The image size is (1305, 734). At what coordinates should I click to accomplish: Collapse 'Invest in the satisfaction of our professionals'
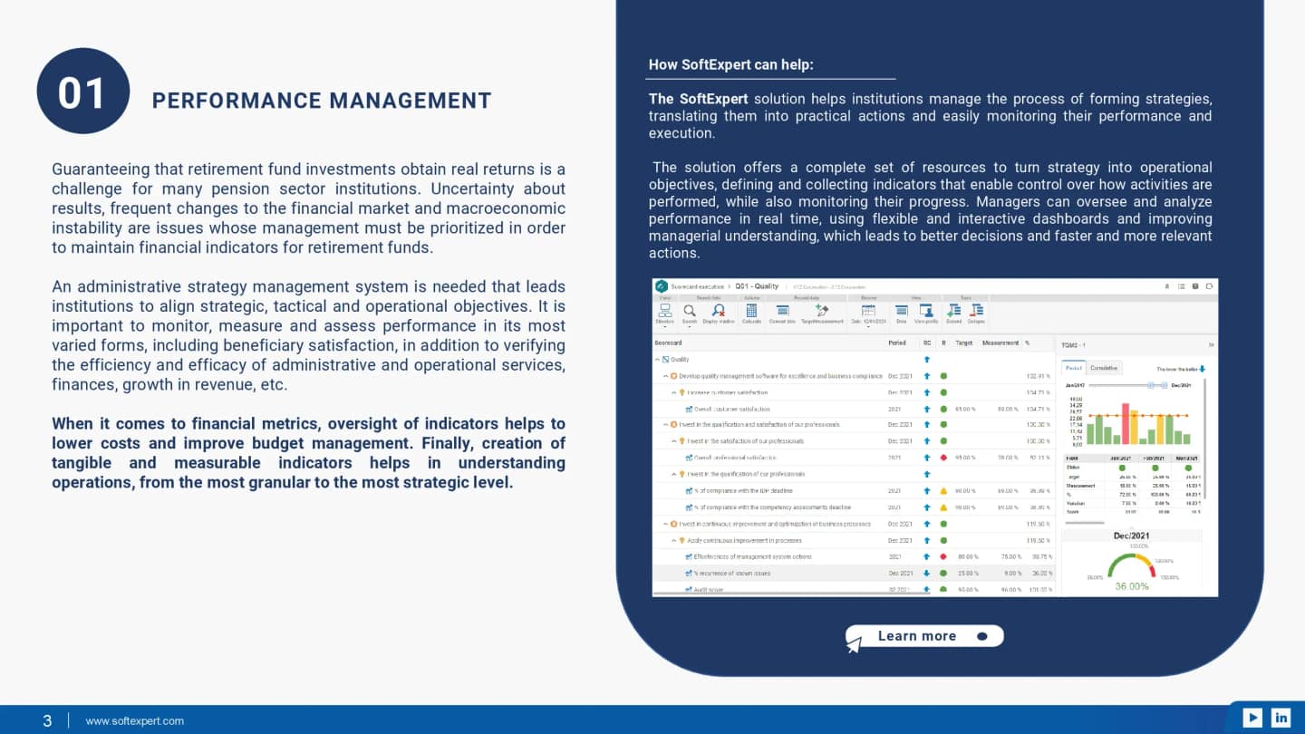tap(673, 441)
